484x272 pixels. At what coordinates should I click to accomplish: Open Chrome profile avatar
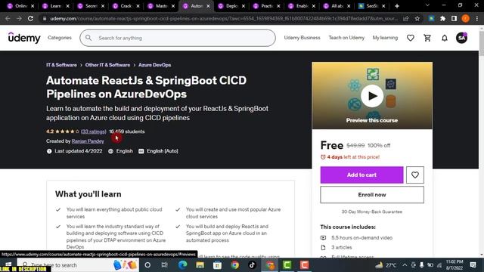tap(466, 18)
